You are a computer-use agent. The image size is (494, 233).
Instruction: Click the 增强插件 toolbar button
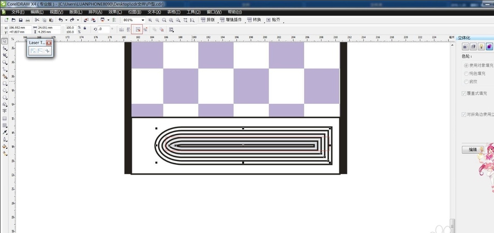point(231,20)
